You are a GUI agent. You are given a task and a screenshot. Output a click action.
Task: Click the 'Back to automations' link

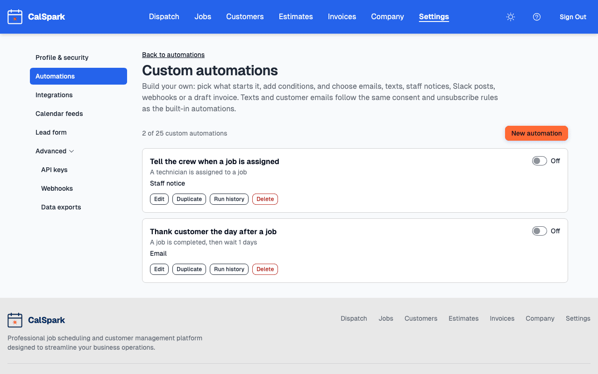tap(173, 55)
